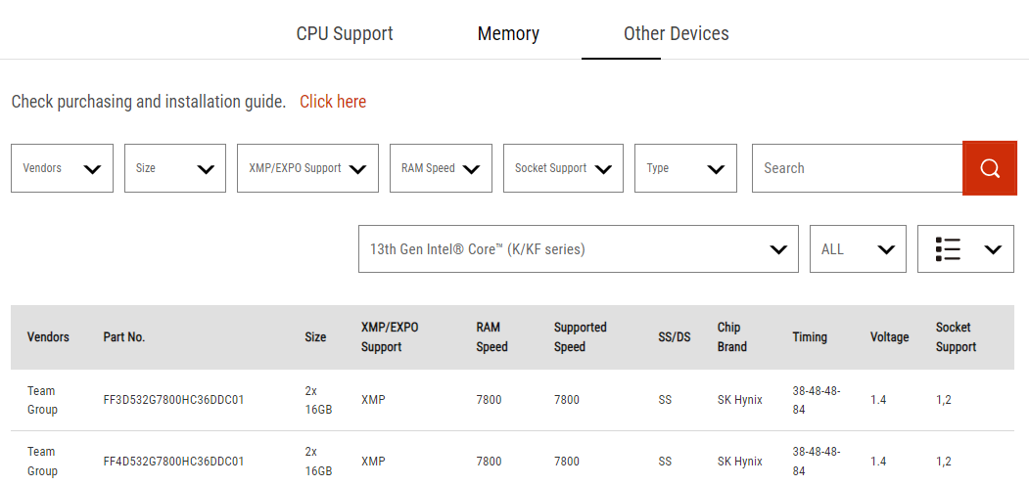
Task: Focus the Search text field
Action: coord(857,168)
